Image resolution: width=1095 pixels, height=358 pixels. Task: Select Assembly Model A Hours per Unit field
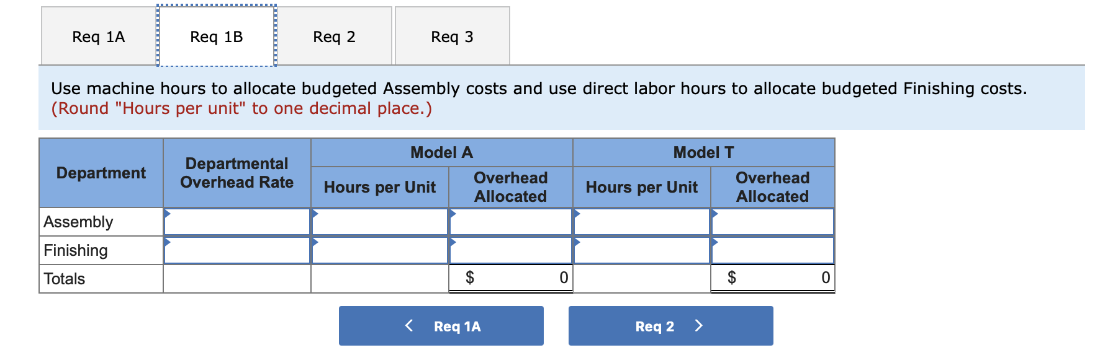pyautogui.click(x=380, y=222)
